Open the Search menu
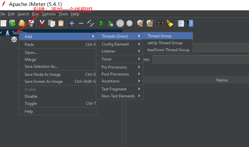Image resolution: width=249 pixels, height=147 pixels. [x=23, y=14]
